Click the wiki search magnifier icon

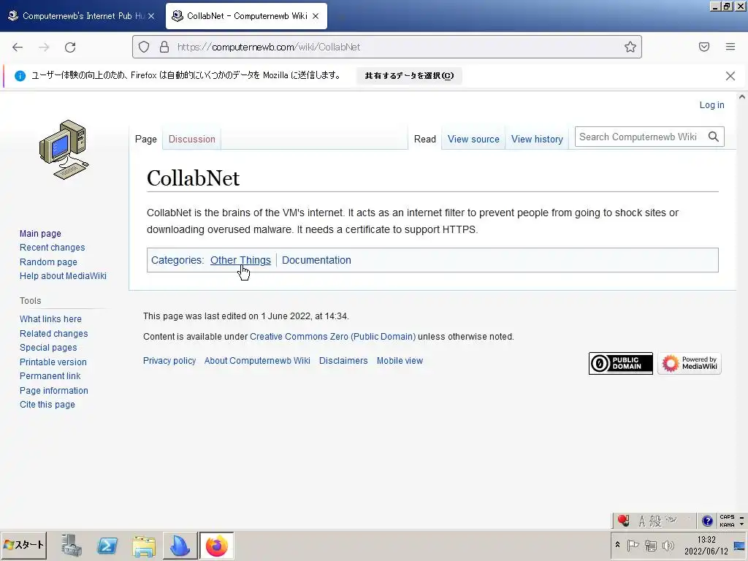[714, 137]
